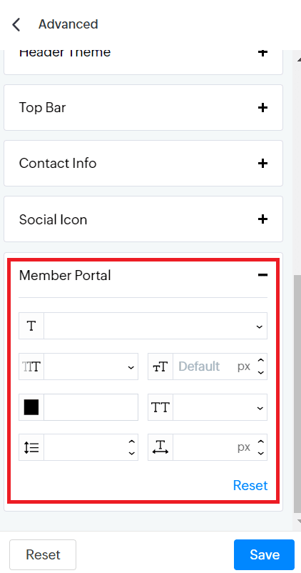Screen dimensions: 301x573
Task: Expand the Top Bar section
Action: (x=262, y=107)
